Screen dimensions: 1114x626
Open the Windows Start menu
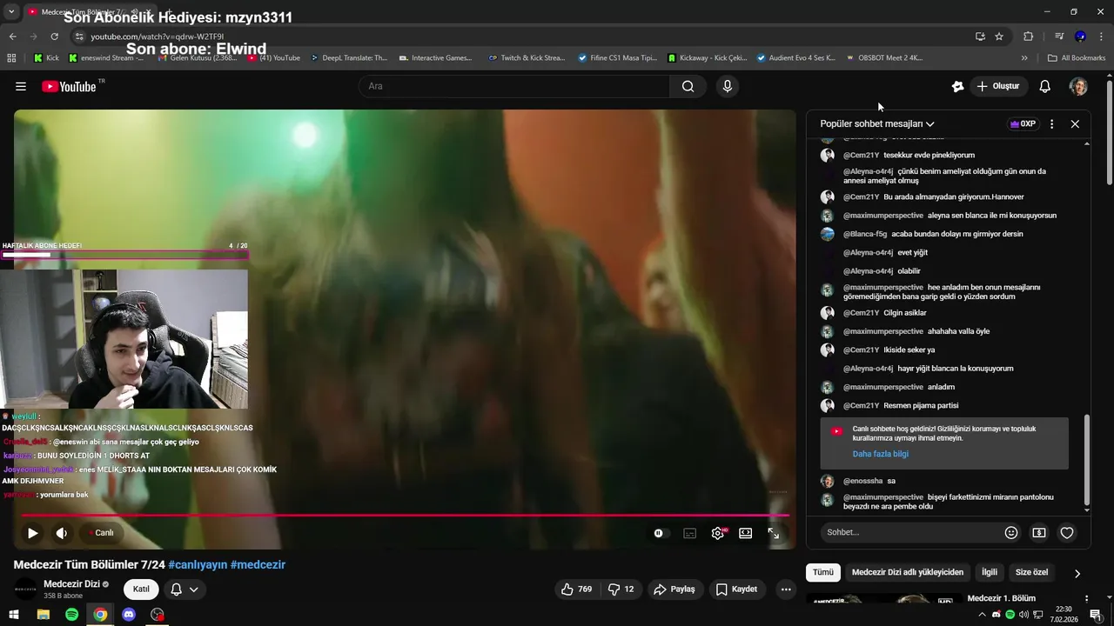point(14,615)
